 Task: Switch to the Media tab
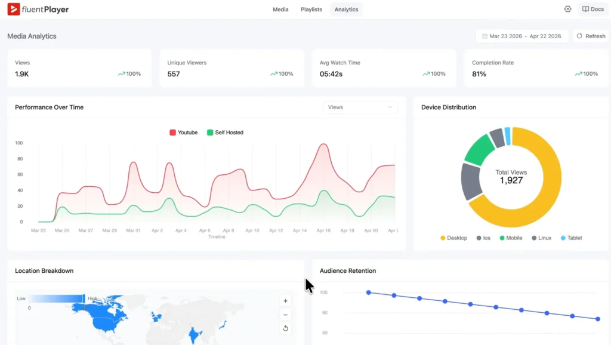pos(280,10)
